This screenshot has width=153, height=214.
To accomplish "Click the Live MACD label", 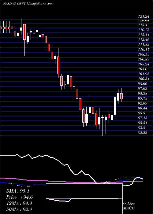I will 129,206.
